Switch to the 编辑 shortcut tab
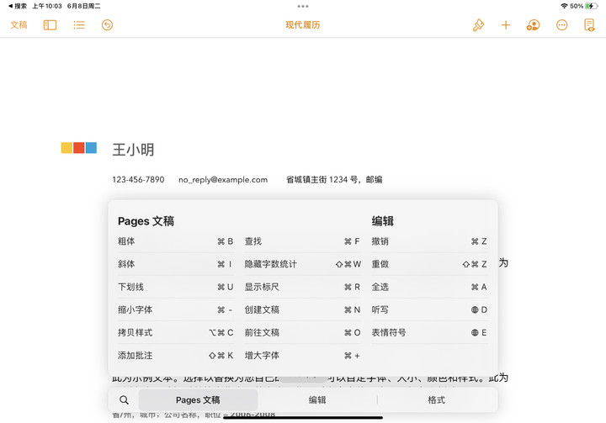Viewport: 606px width, 423px height. (x=317, y=400)
